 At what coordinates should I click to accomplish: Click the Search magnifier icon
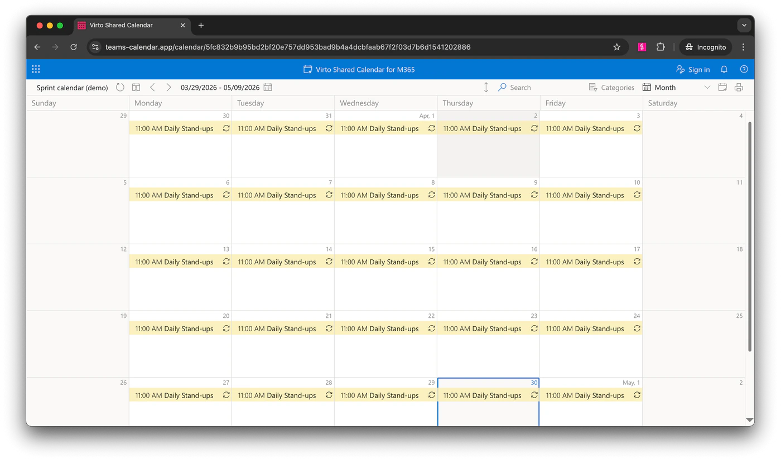502,88
